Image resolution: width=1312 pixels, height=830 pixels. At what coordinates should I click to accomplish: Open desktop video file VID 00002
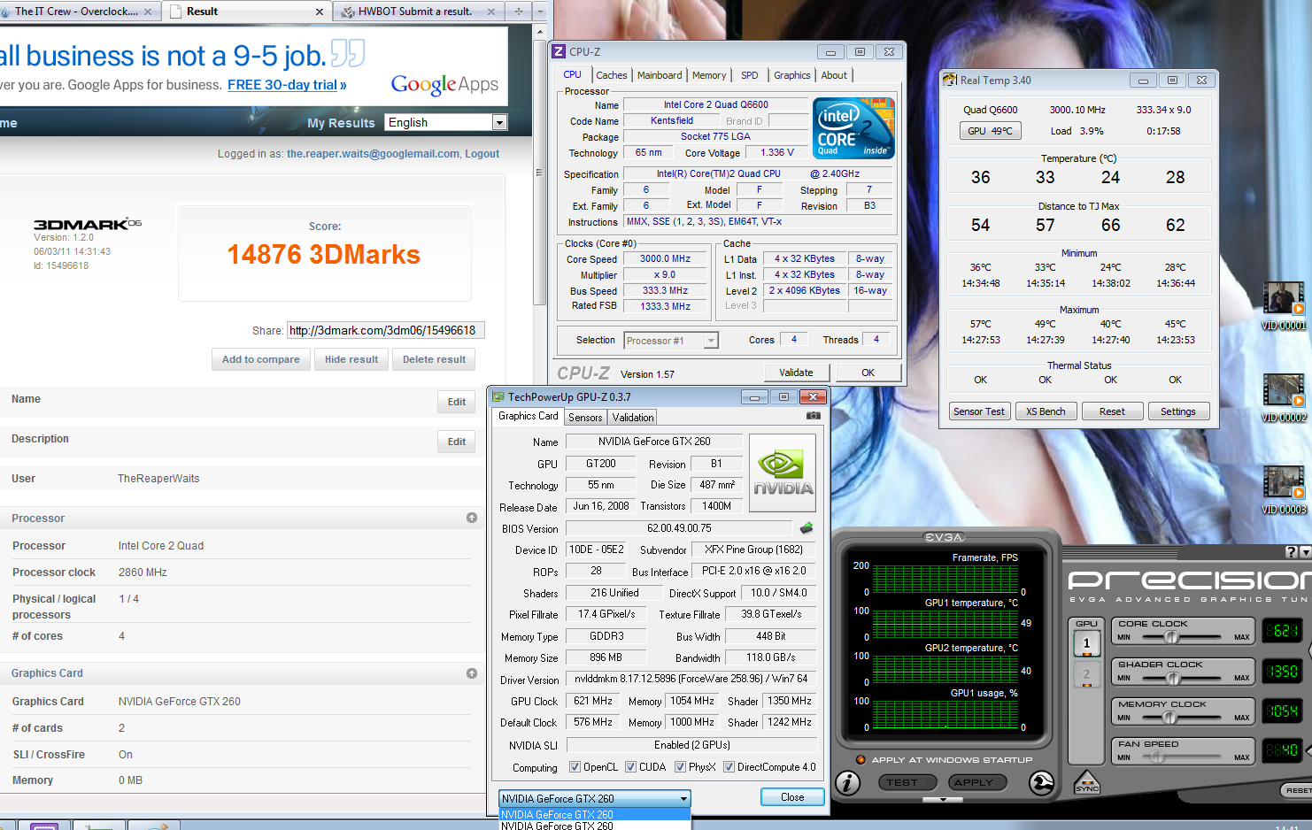pyautogui.click(x=1283, y=397)
